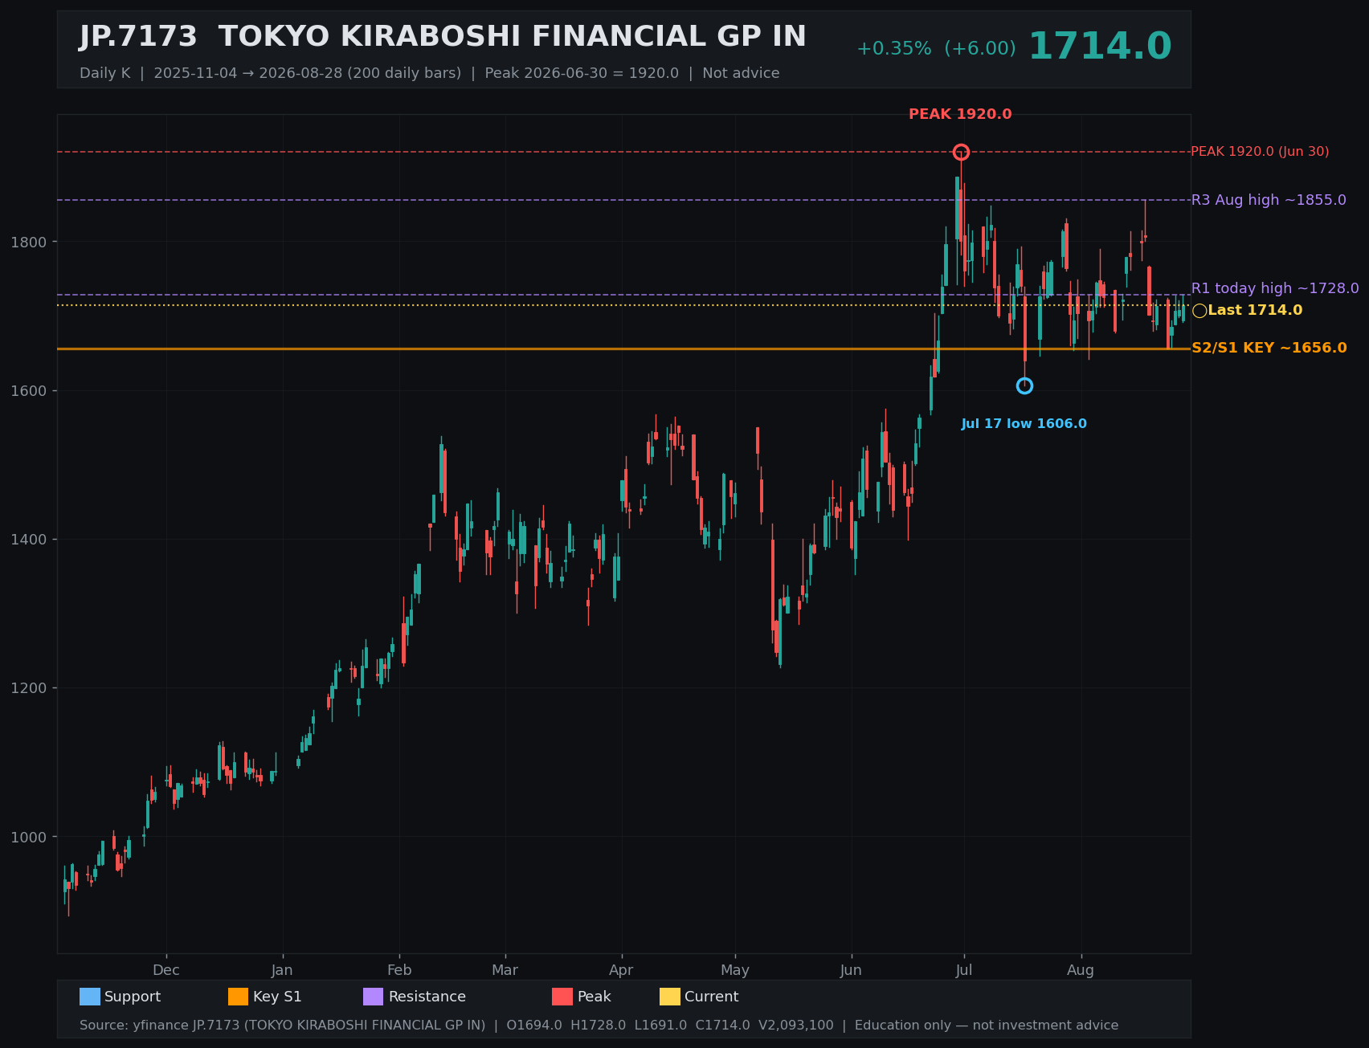Click the Peak red legend swatch
This screenshot has height=1048, width=1369.
tap(562, 997)
